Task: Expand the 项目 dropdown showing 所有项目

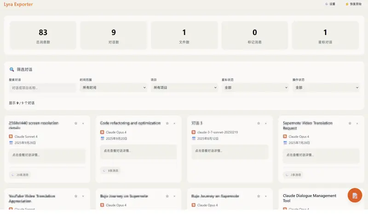Action: (x=184, y=87)
